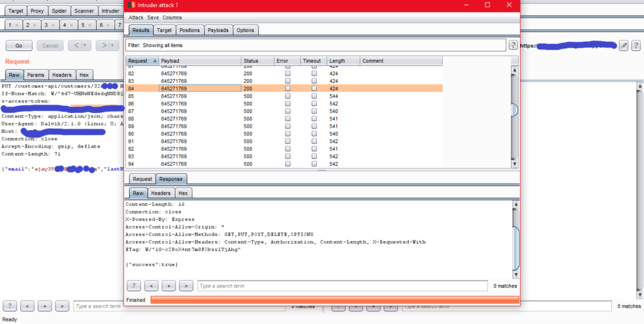644x324 pixels.
Task: Switch to the Payloads tab
Action: (x=218, y=30)
